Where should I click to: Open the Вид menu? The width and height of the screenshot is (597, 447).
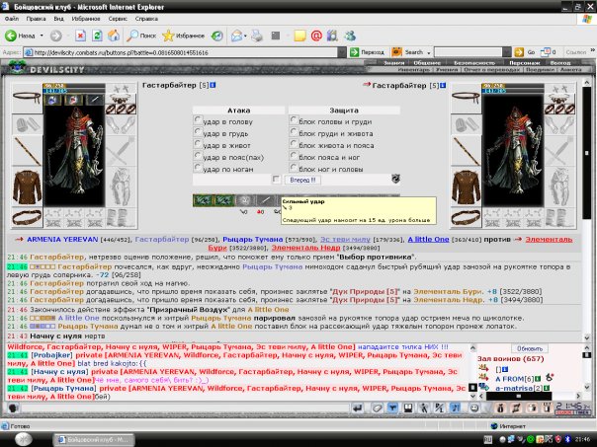point(58,19)
